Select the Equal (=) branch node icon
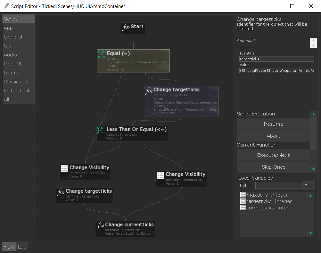Image resolution: width=321 pixels, height=253 pixels. coord(101,54)
